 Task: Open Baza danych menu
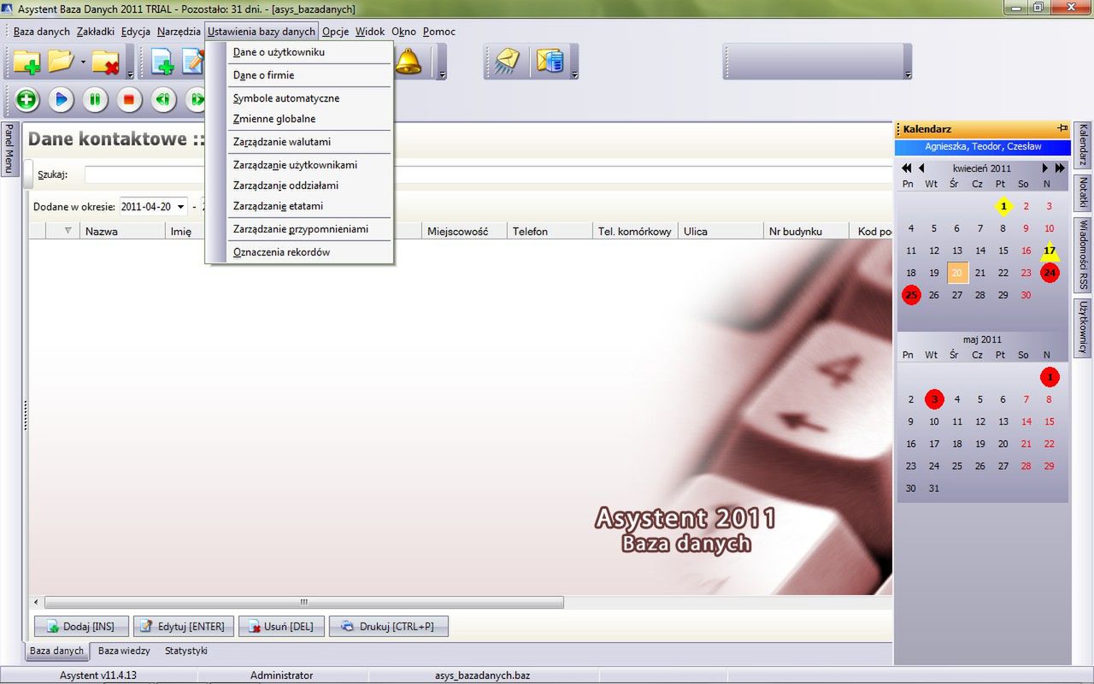coord(42,32)
